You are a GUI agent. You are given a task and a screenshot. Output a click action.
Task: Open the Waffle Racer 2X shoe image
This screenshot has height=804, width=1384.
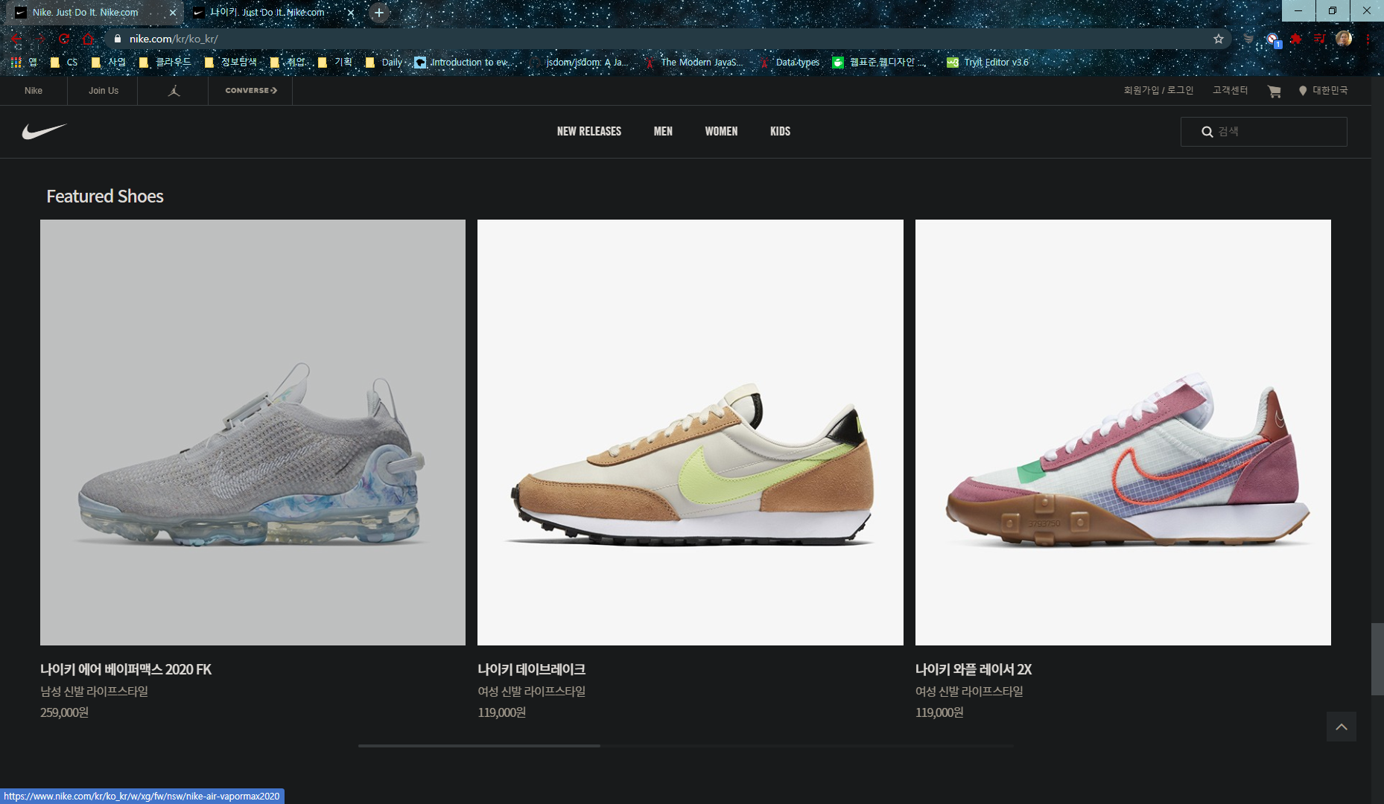coord(1123,433)
